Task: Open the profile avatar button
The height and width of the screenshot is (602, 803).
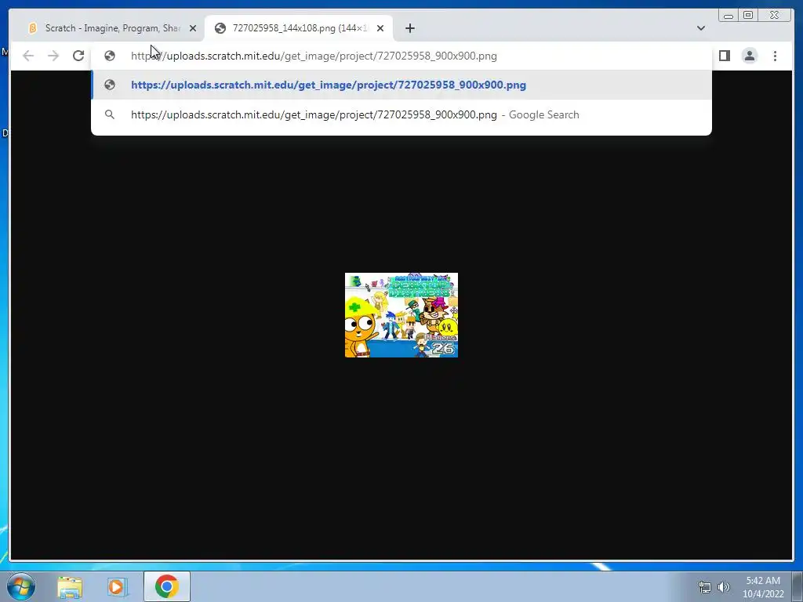Action: click(750, 56)
